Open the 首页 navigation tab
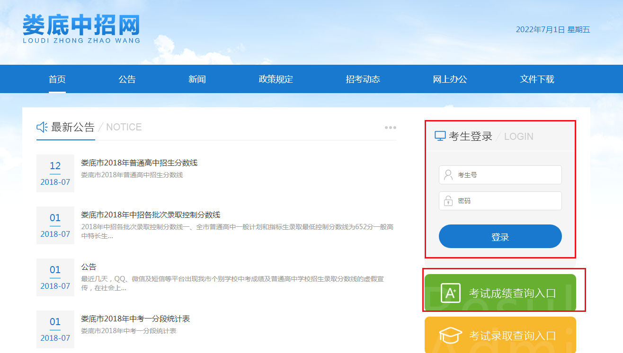Image resolution: width=623 pixels, height=353 pixels. coord(57,79)
